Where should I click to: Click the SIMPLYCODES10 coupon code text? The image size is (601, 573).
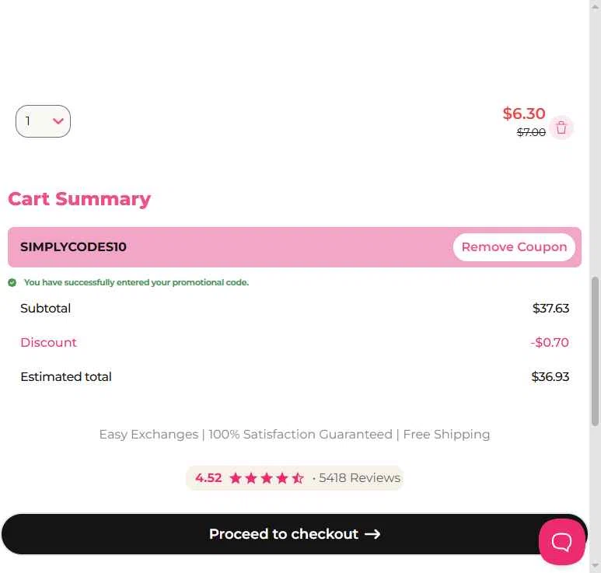coord(73,247)
